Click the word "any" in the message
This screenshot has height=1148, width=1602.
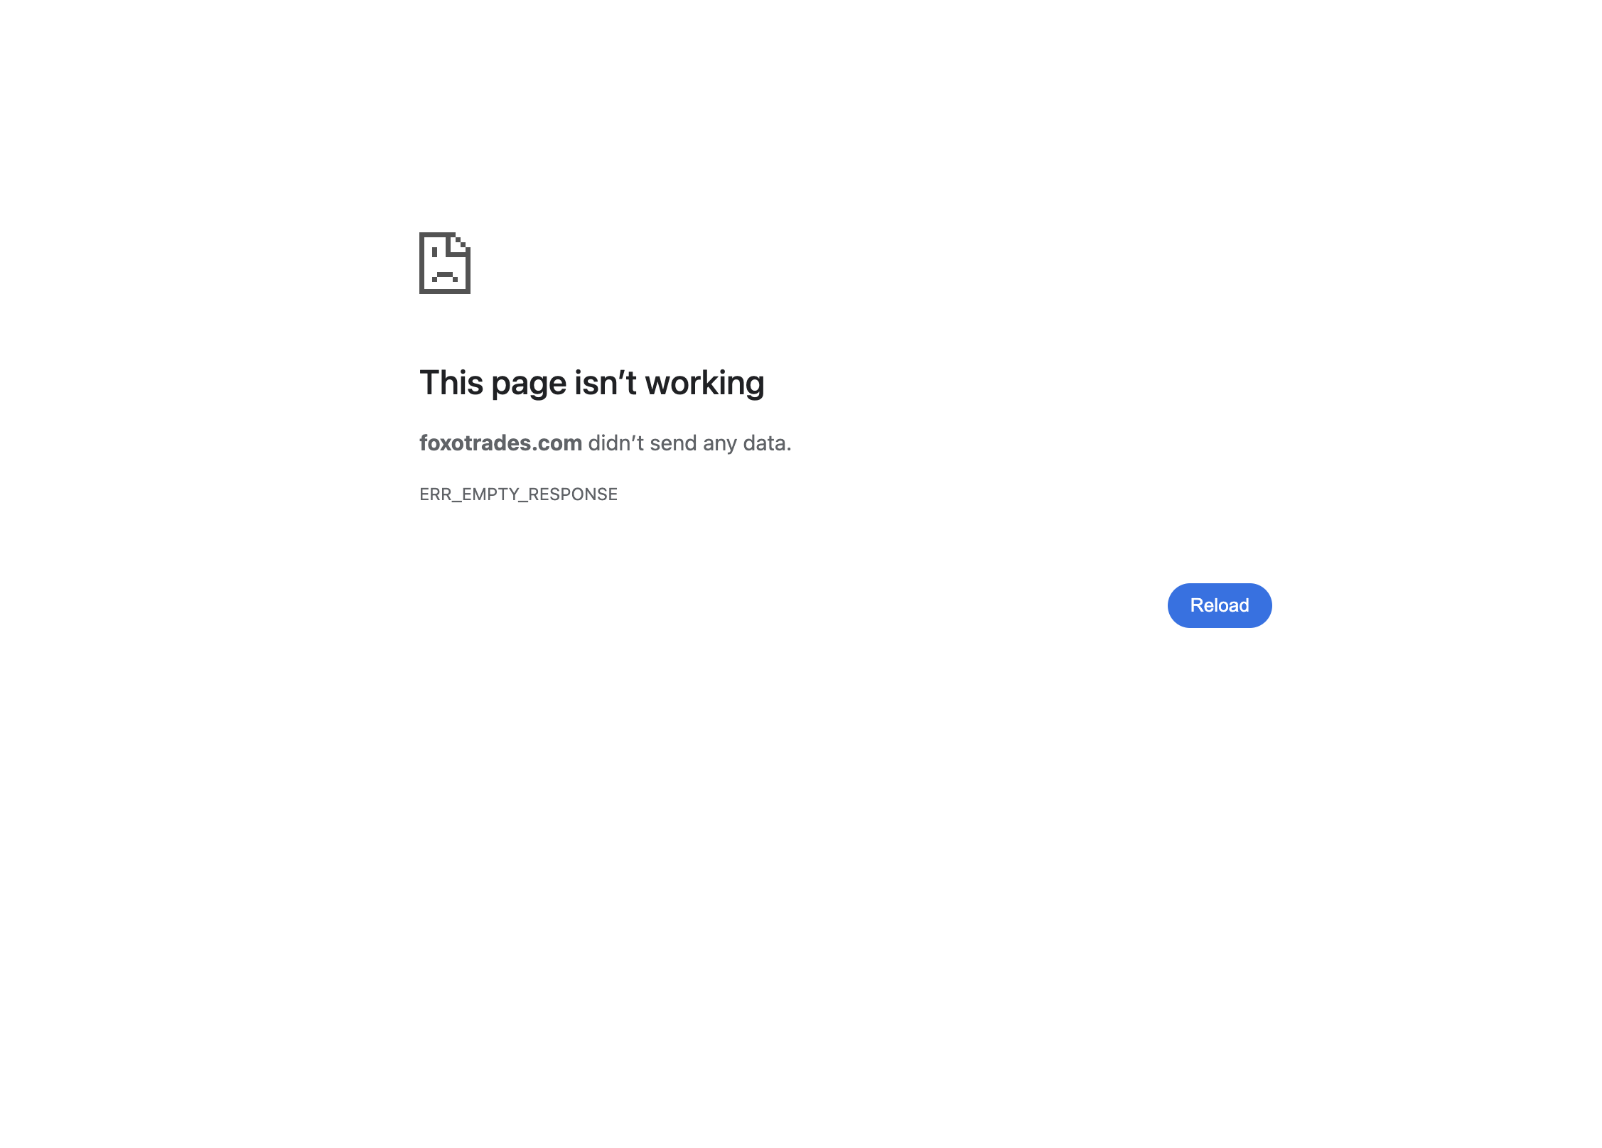(720, 444)
